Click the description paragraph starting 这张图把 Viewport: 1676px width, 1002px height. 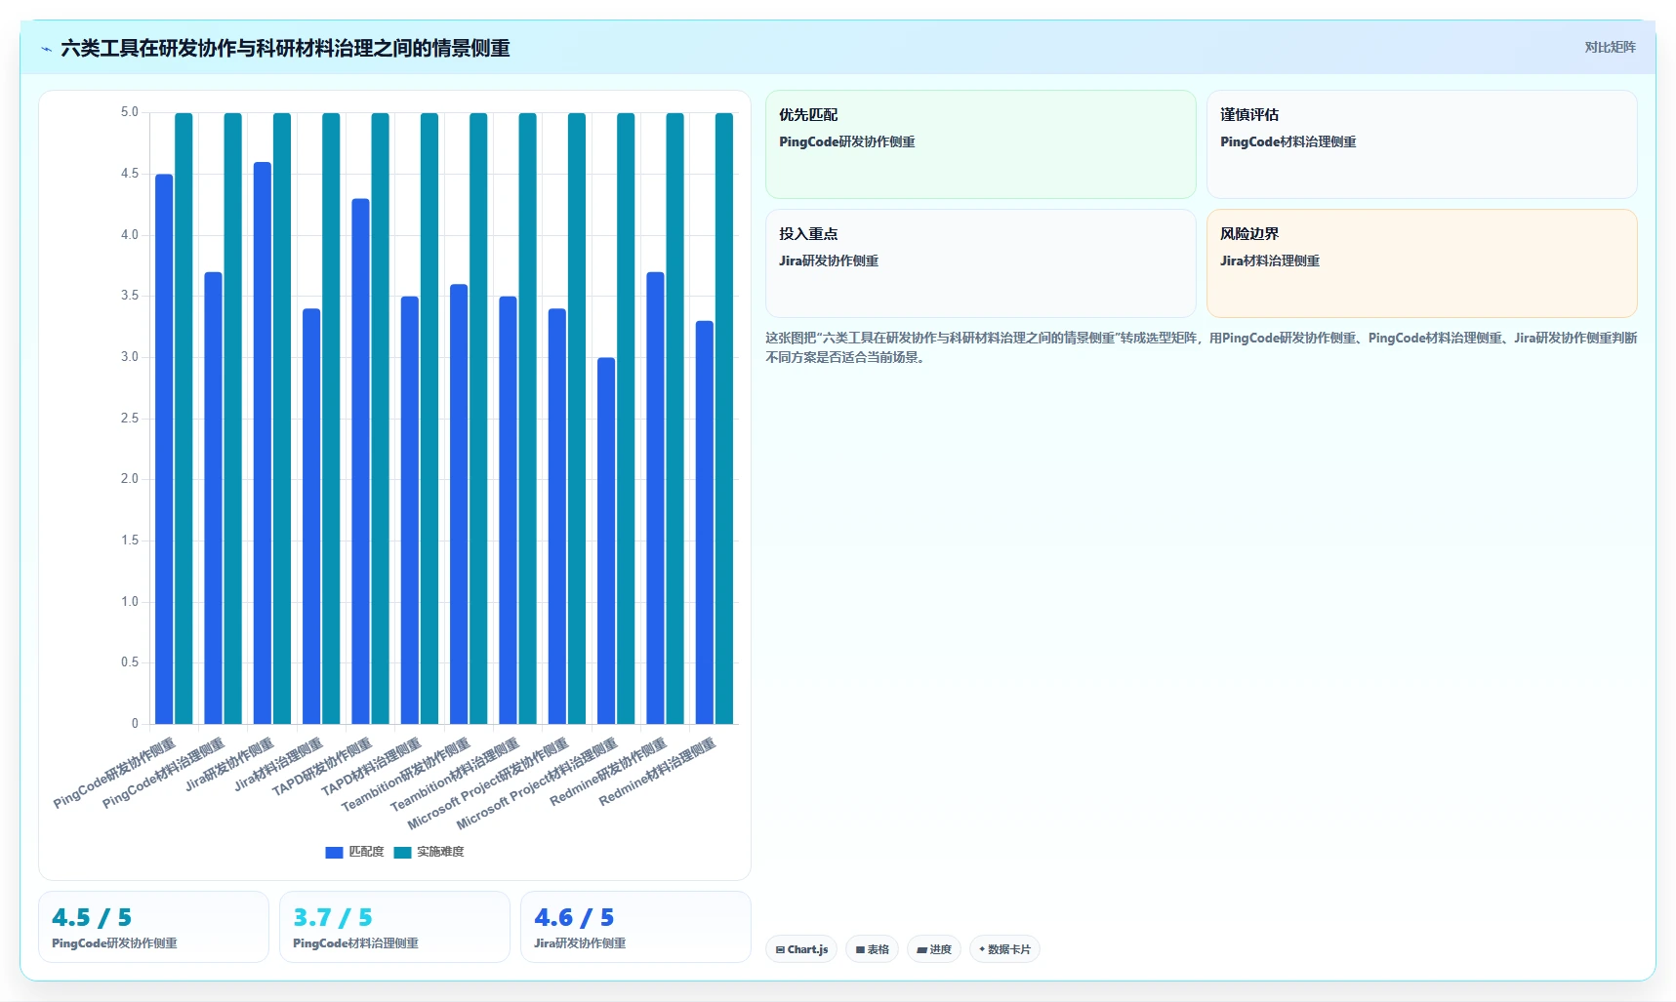pos(1202,347)
